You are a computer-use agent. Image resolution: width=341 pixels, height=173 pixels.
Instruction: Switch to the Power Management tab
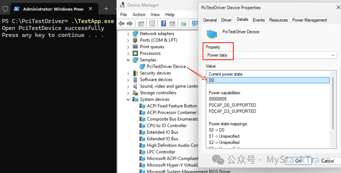pyautogui.click(x=310, y=20)
